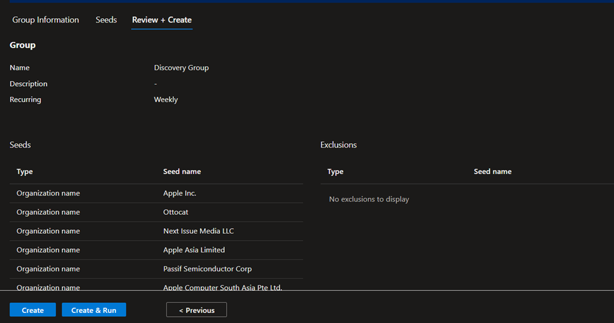Switch to the Group Information tab

click(x=45, y=20)
